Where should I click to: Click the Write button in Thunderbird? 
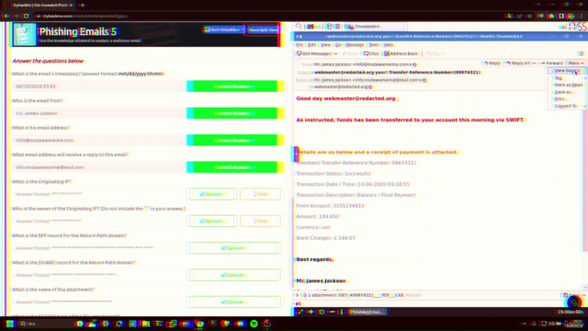350,53
